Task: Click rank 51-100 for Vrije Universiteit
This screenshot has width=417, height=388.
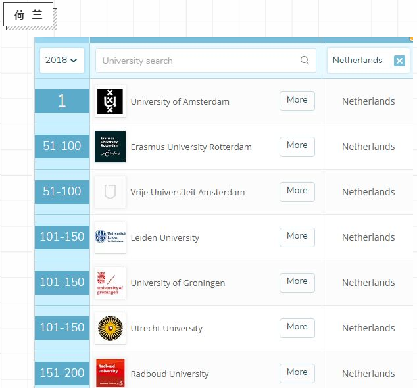Action: pyautogui.click(x=62, y=192)
